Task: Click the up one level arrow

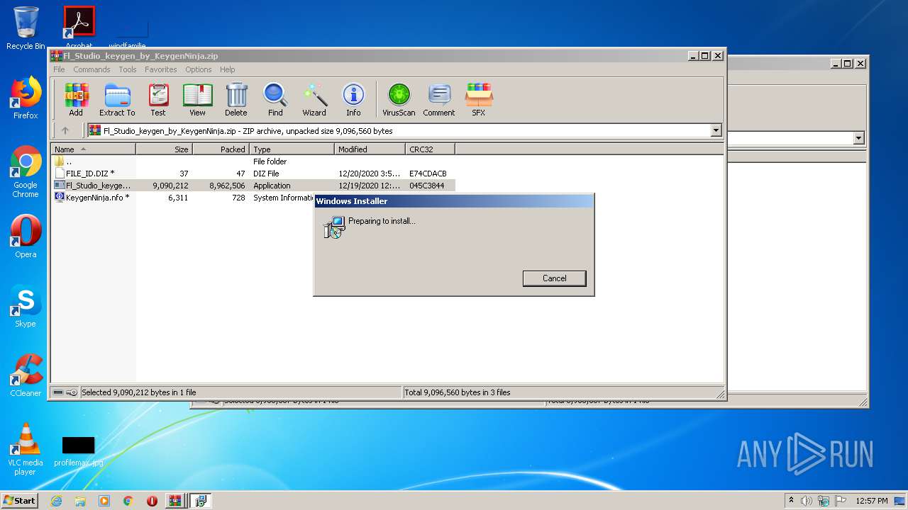Action: point(65,130)
